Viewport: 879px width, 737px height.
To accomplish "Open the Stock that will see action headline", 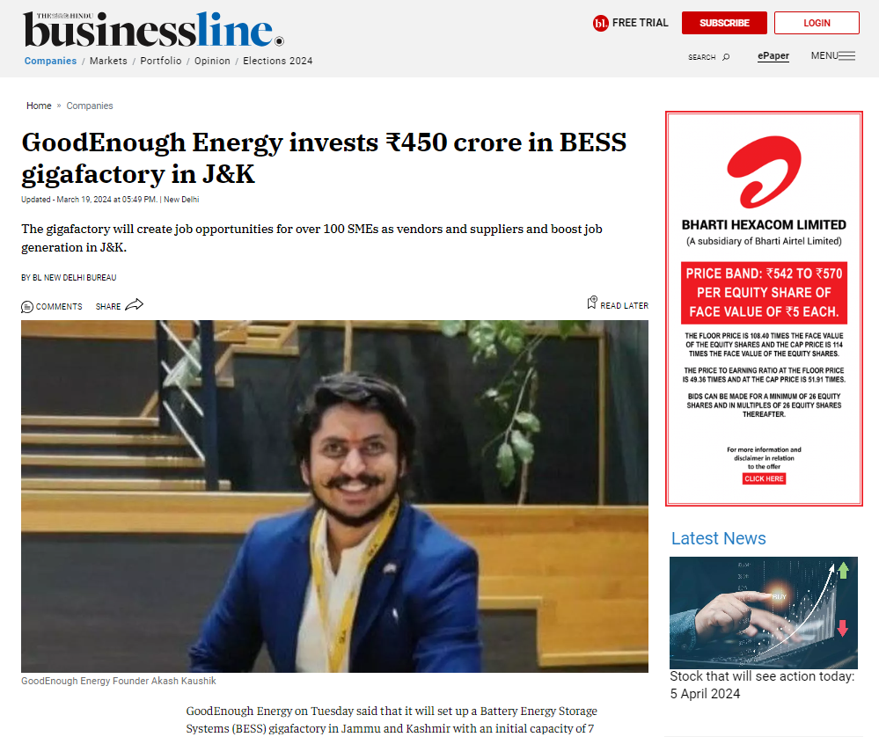I will click(x=762, y=685).
